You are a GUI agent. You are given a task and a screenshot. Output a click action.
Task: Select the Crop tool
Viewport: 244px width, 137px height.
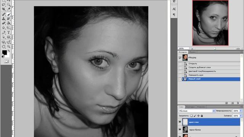(3, 9)
